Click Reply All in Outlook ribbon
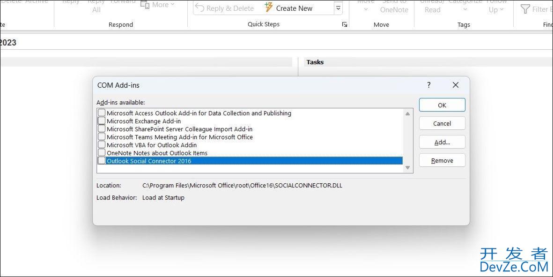This screenshot has width=553, height=277. click(x=96, y=7)
